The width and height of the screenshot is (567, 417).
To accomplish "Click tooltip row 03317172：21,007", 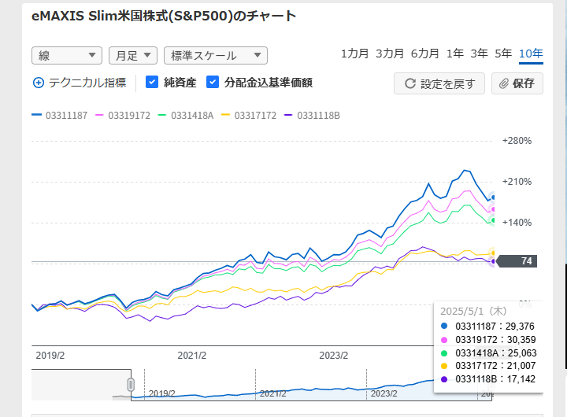I will point(487,366).
